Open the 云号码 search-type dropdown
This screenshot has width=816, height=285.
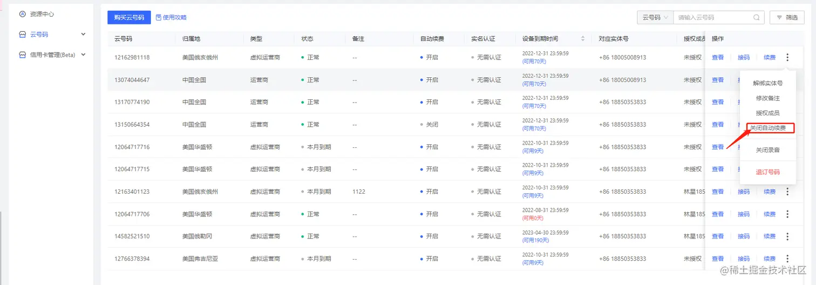pos(655,17)
